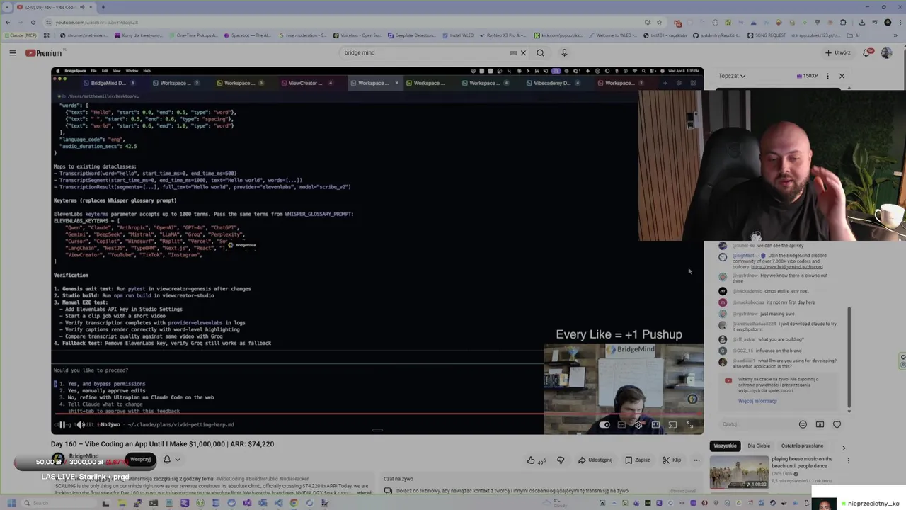Go to YouTube Premium home logo

point(44,53)
